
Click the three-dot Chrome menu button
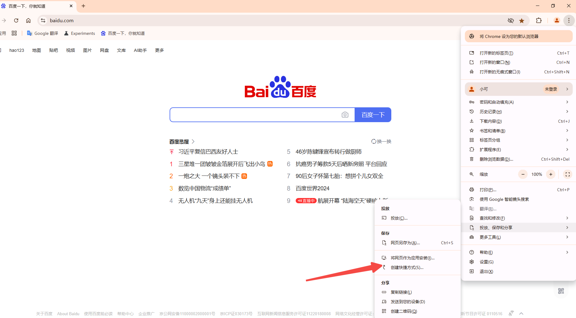[569, 20]
